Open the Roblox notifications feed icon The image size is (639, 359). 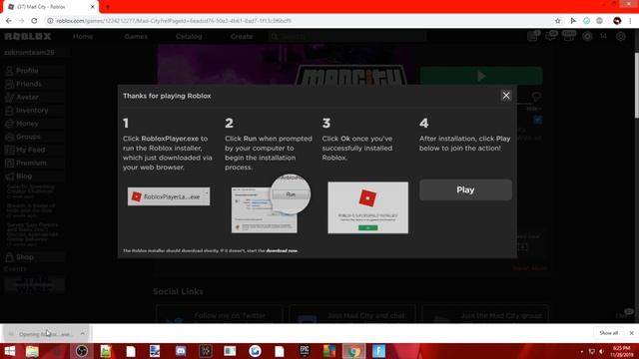point(532,36)
